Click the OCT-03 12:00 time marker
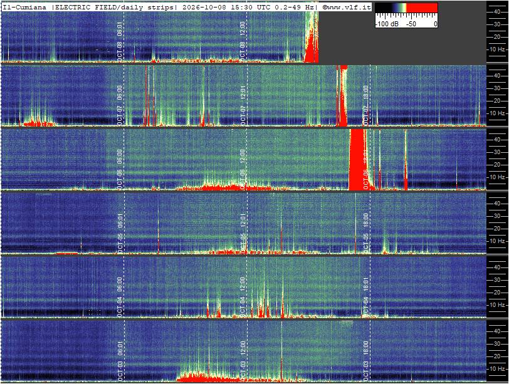The image size is (509, 384). (x=242, y=361)
